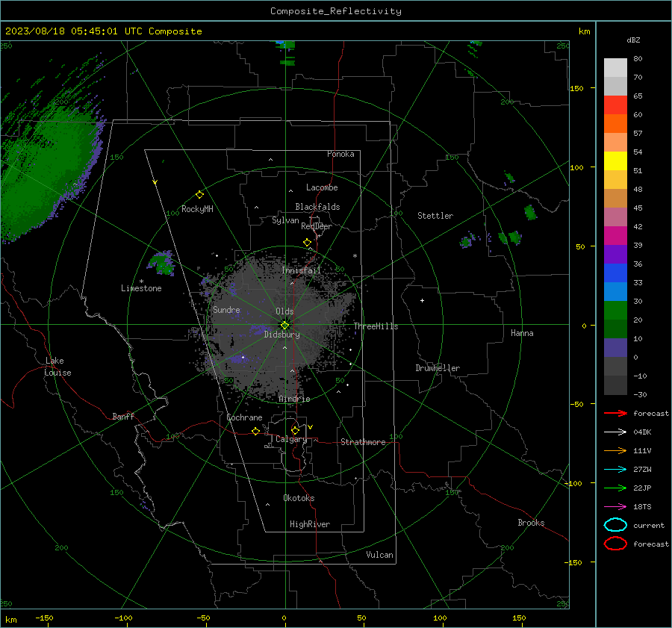The height and width of the screenshot is (628, 672).
Task: Select the orange 111V arrow icon
Action: (615, 450)
